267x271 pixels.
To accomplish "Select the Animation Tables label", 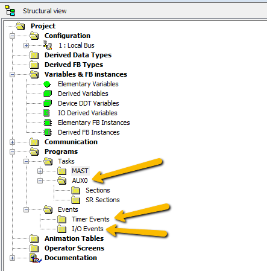I will click(x=74, y=238).
